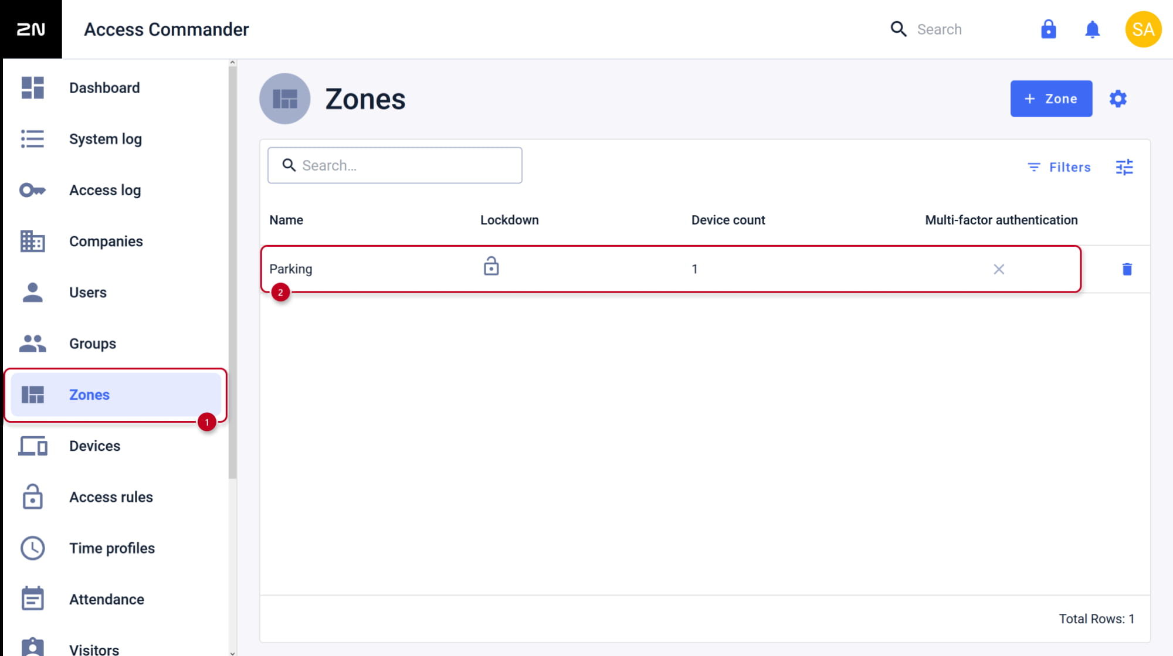The image size is (1173, 656).
Task: Open Access rules section
Action: [x=116, y=497]
